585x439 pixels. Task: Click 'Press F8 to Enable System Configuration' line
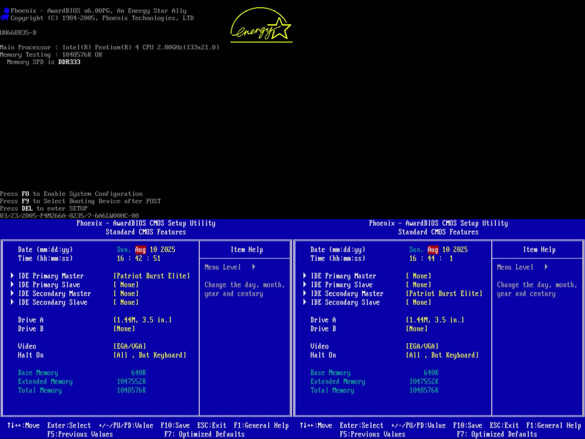(x=71, y=194)
